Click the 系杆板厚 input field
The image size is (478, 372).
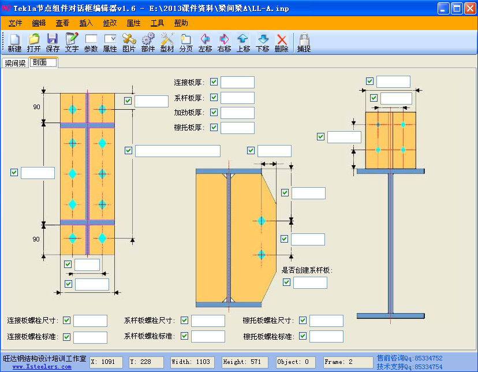click(237, 98)
